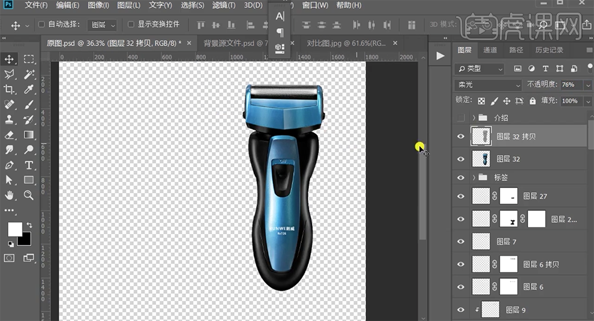Click the foreground white color swatch
This screenshot has height=321, width=594.
tap(14, 229)
